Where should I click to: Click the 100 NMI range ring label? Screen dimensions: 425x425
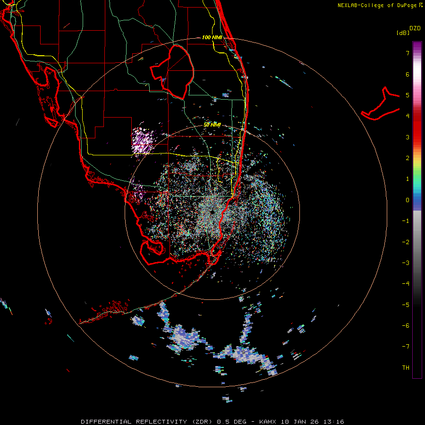tap(212, 37)
